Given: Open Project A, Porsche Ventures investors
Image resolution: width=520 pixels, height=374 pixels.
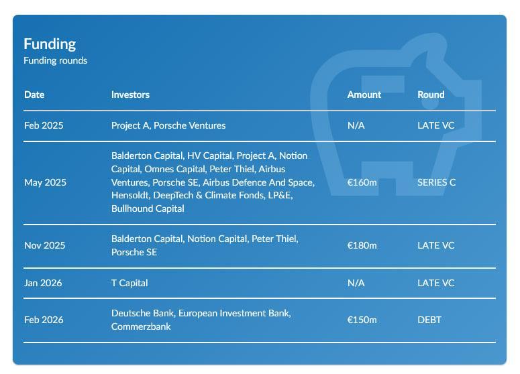Looking at the screenshot, I should [x=168, y=125].
